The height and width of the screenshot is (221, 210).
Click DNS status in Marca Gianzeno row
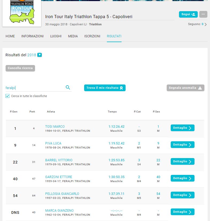tap(15, 212)
